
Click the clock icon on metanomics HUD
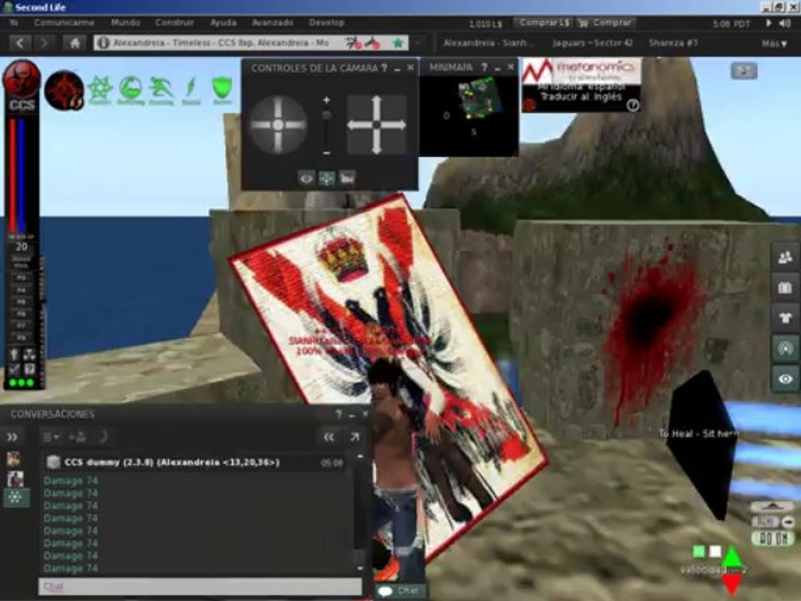click(x=632, y=105)
